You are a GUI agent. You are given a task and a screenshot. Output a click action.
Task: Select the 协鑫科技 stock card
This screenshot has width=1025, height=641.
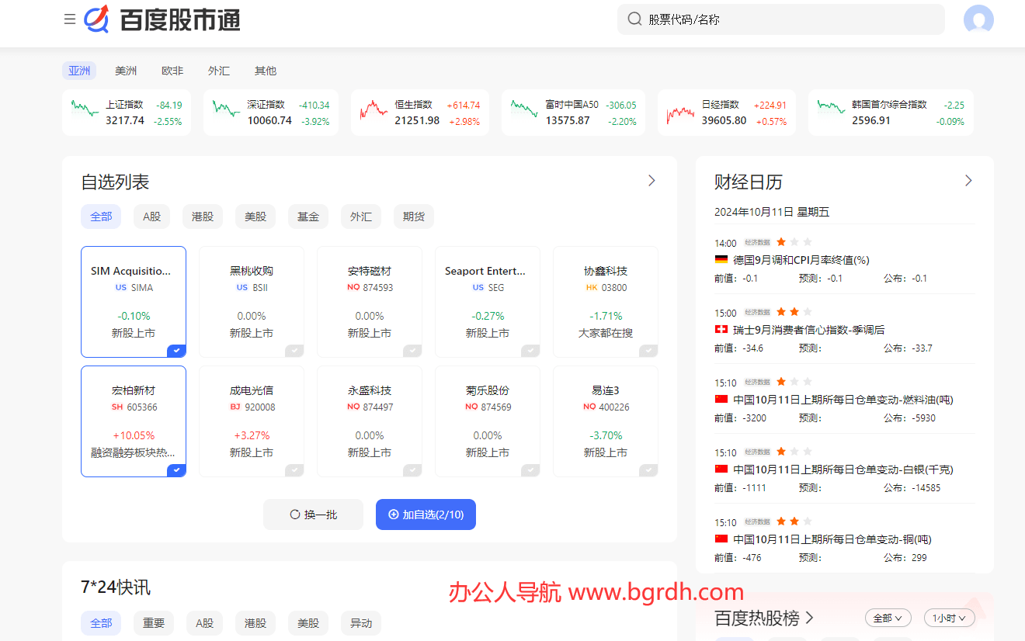[x=606, y=302]
